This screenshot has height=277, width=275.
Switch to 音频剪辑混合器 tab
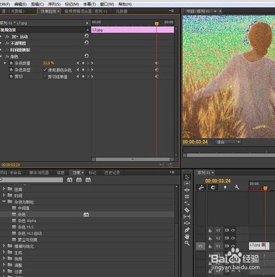pyautogui.click(x=86, y=11)
